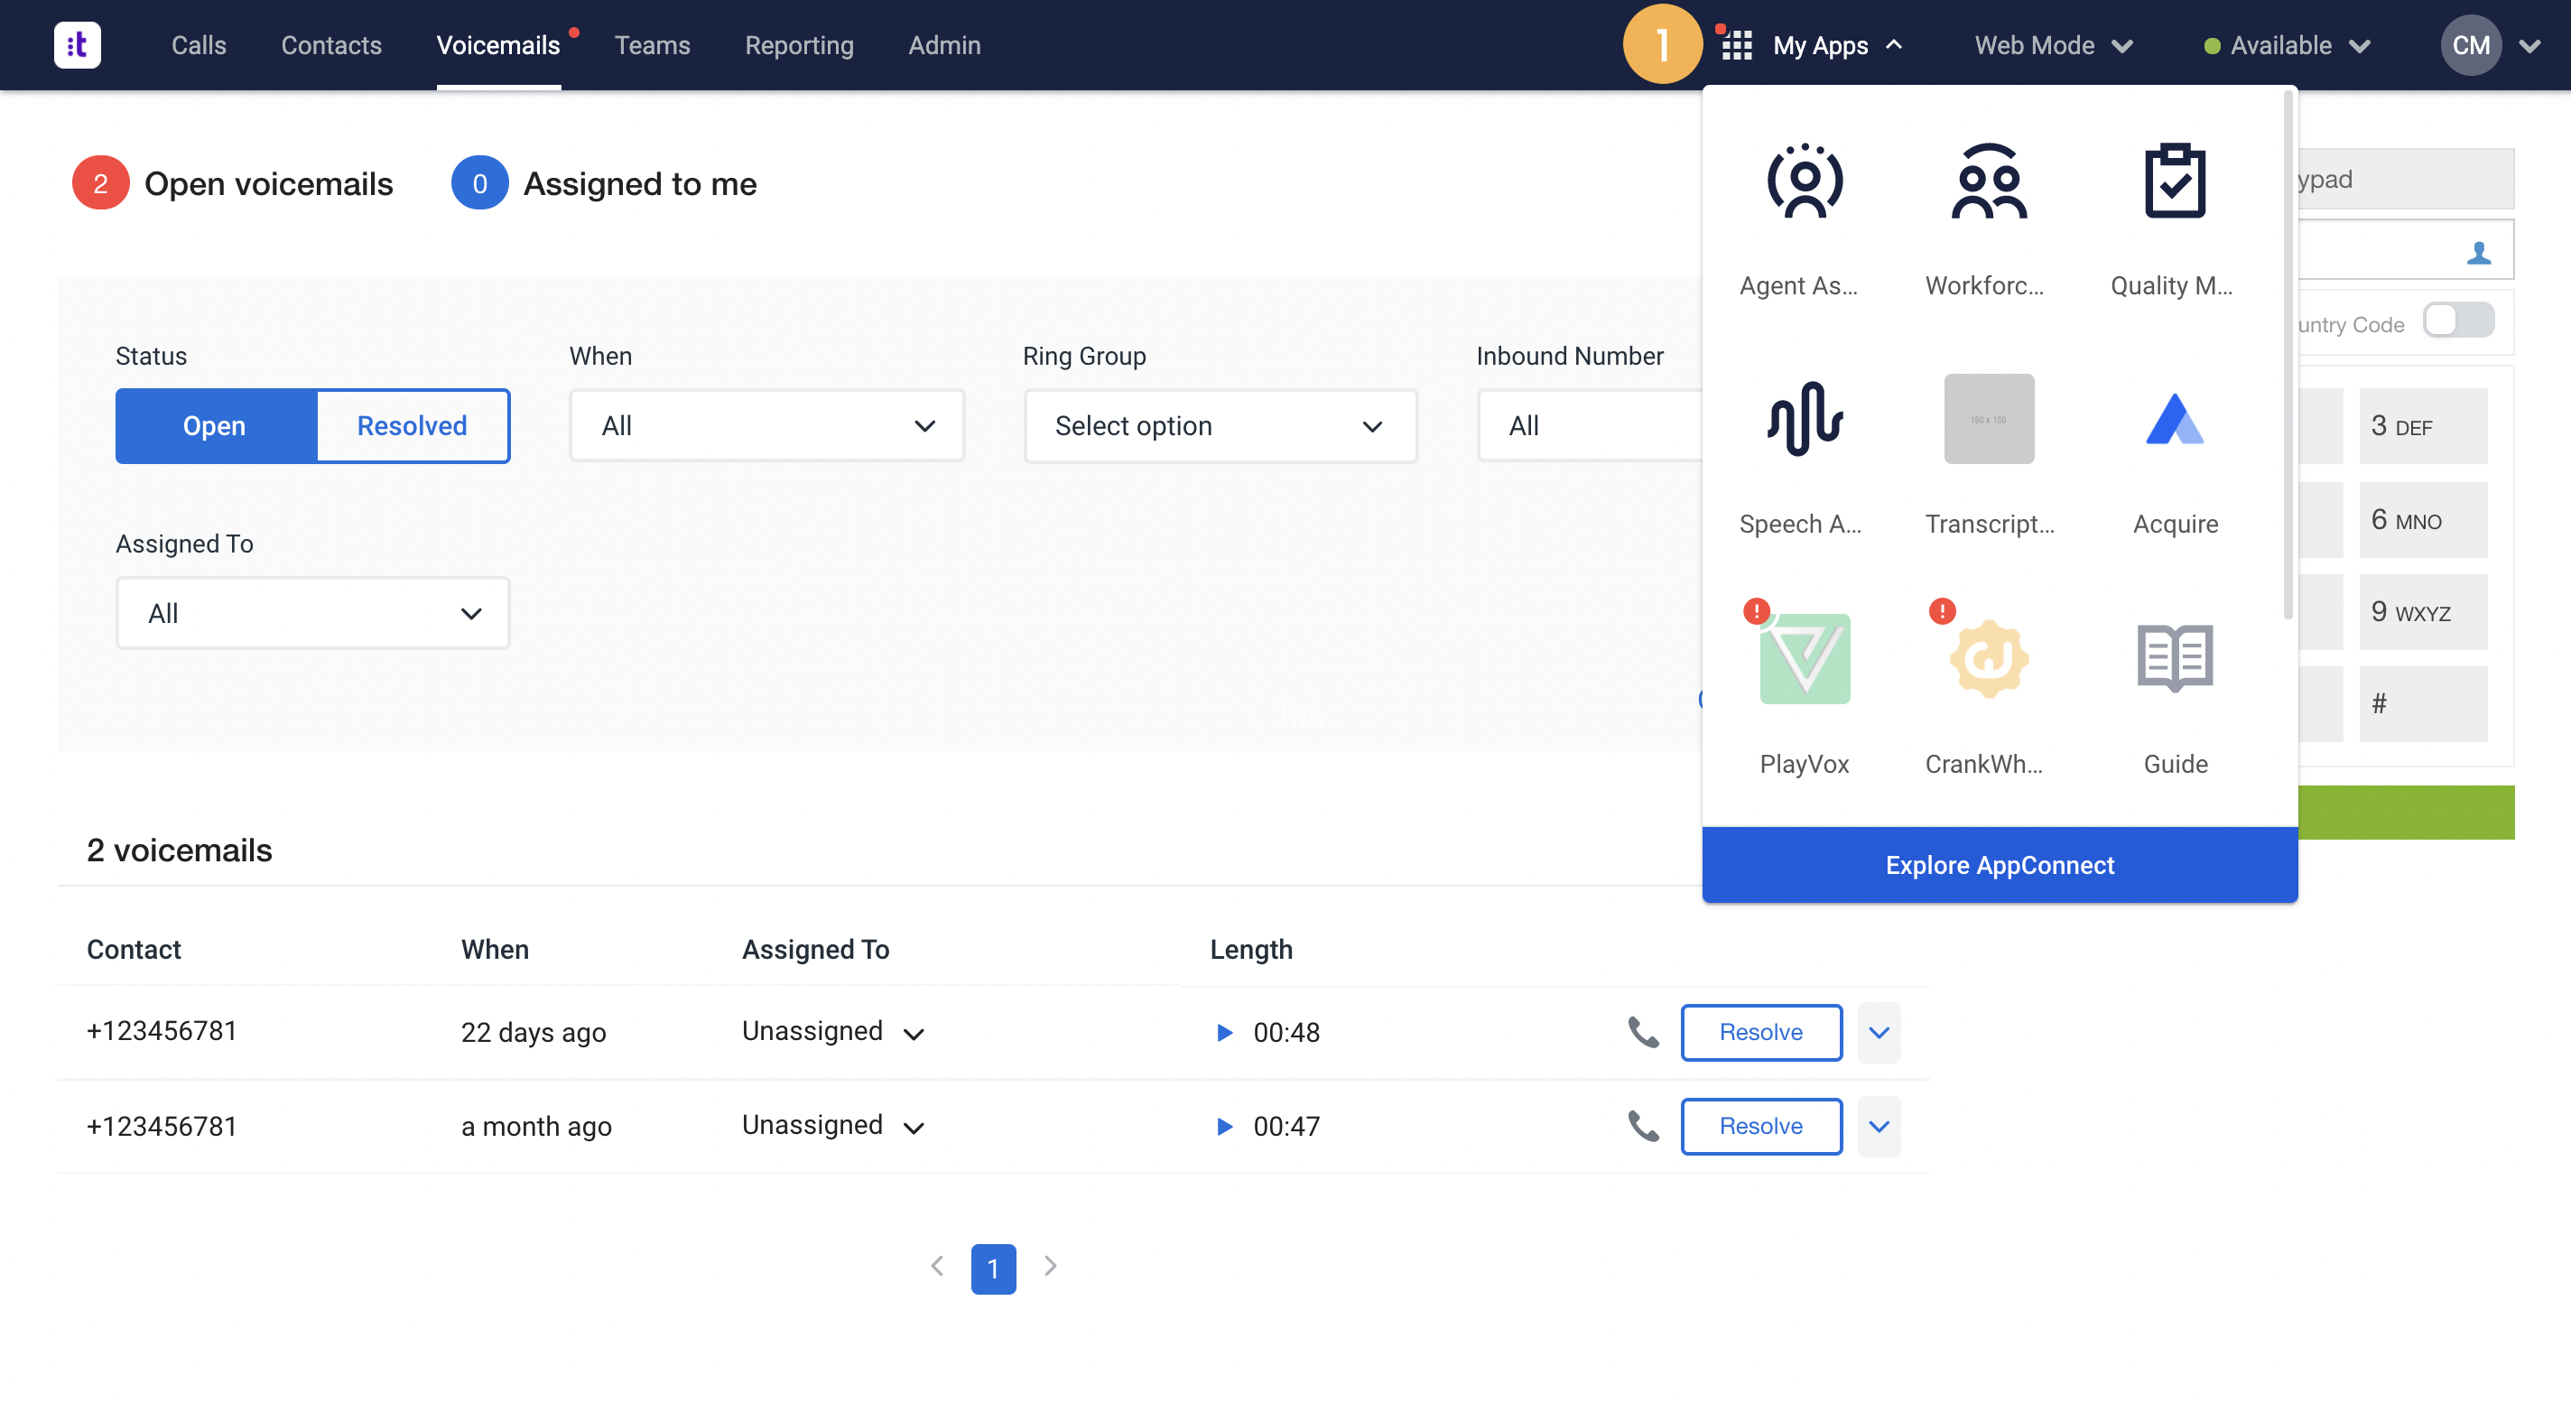Expand the Available status dropdown

[2287, 46]
